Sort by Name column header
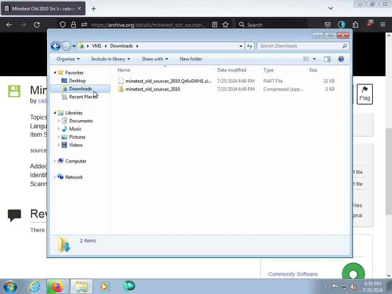 (x=165, y=70)
